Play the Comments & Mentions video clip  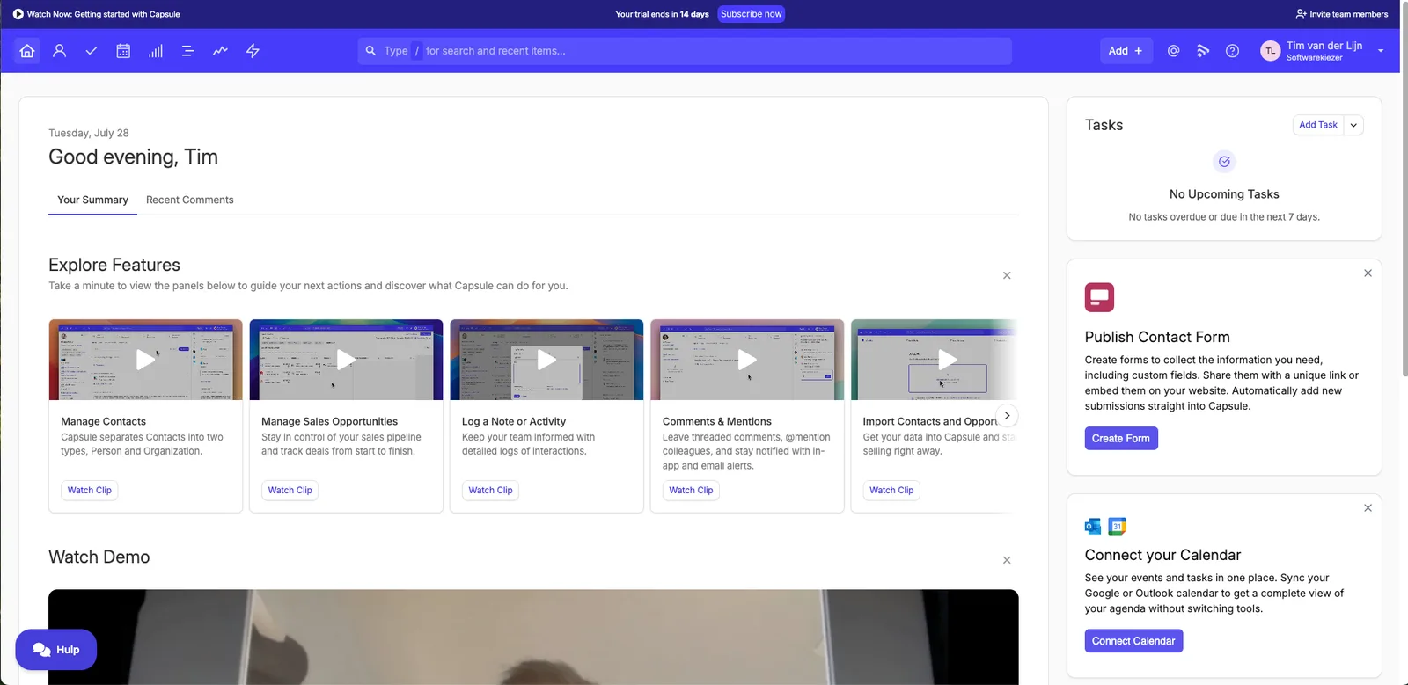click(x=747, y=360)
